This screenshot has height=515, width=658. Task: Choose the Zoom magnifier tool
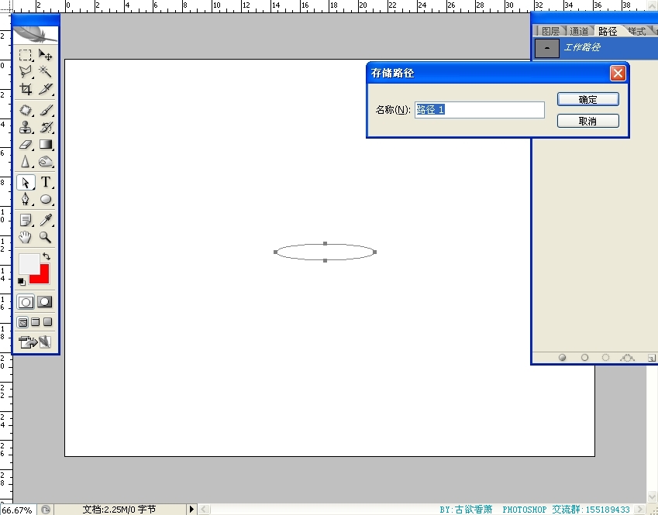click(x=46, y=237)
